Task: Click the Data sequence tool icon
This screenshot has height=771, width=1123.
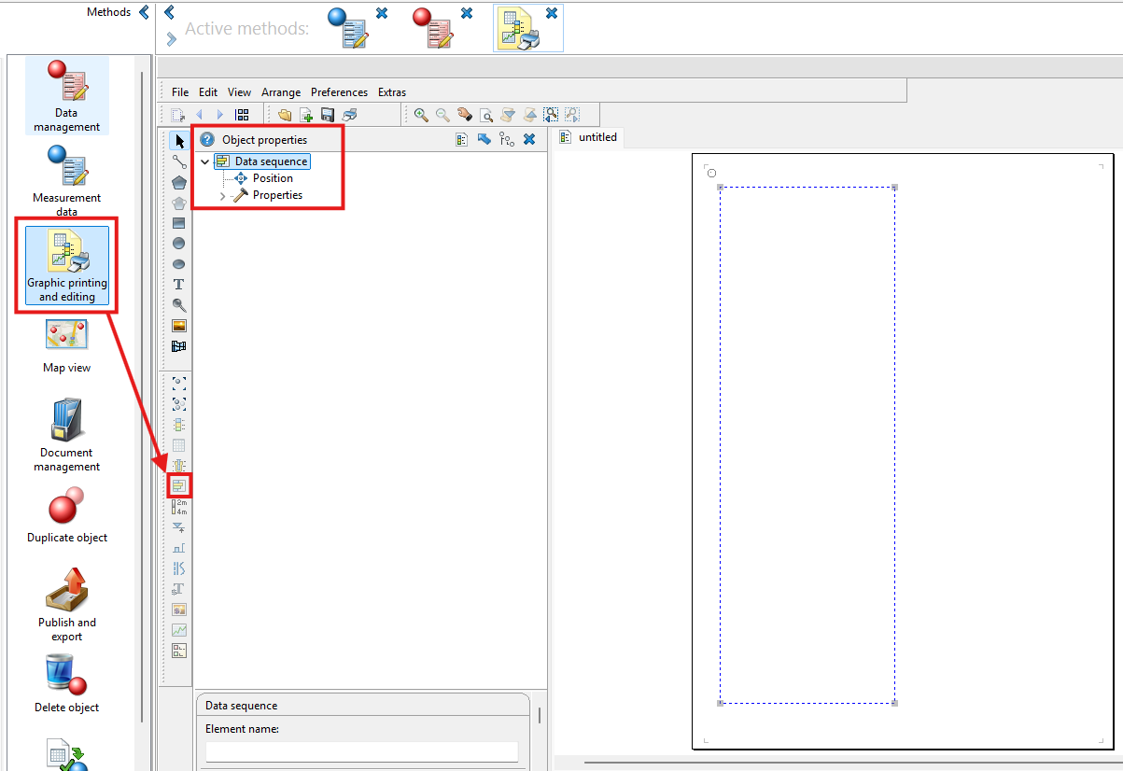Action: pyautogui.click(x=179, y=485)
